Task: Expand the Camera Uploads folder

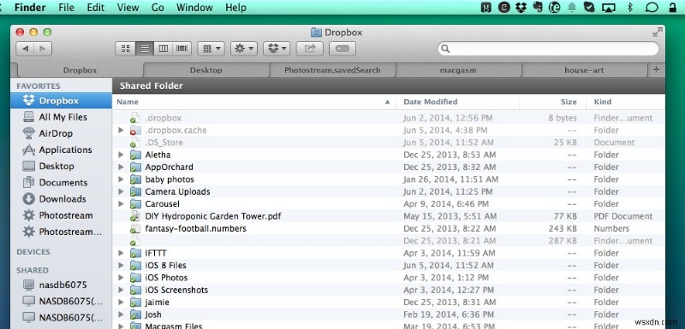Action: point(121,191)
